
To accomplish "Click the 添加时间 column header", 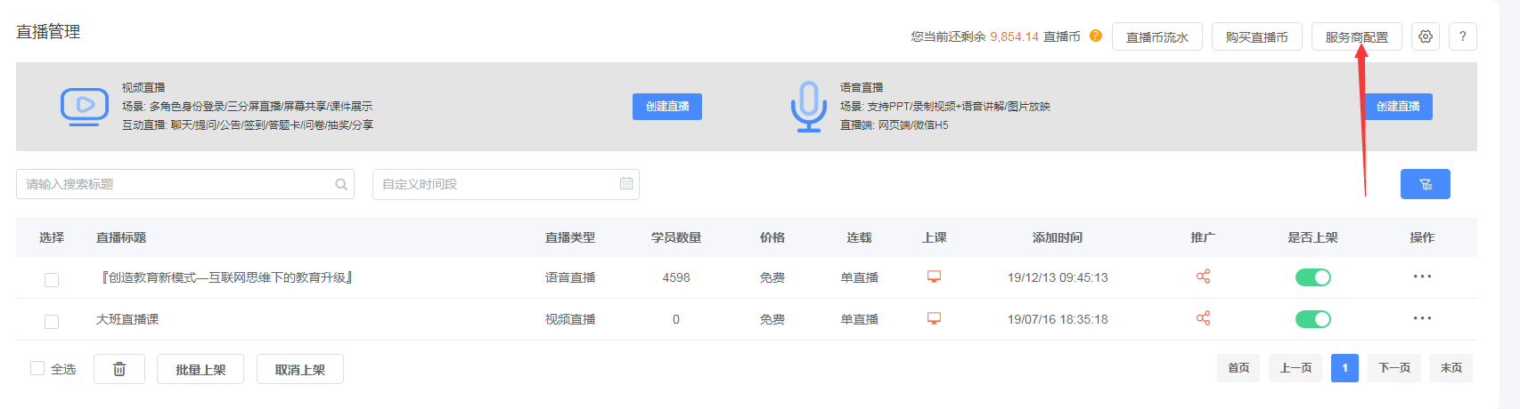I will tap(1058, 237).
